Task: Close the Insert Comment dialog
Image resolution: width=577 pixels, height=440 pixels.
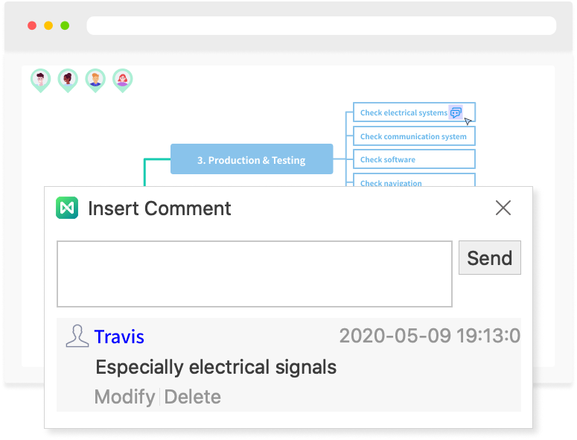Action: [503, 208]
